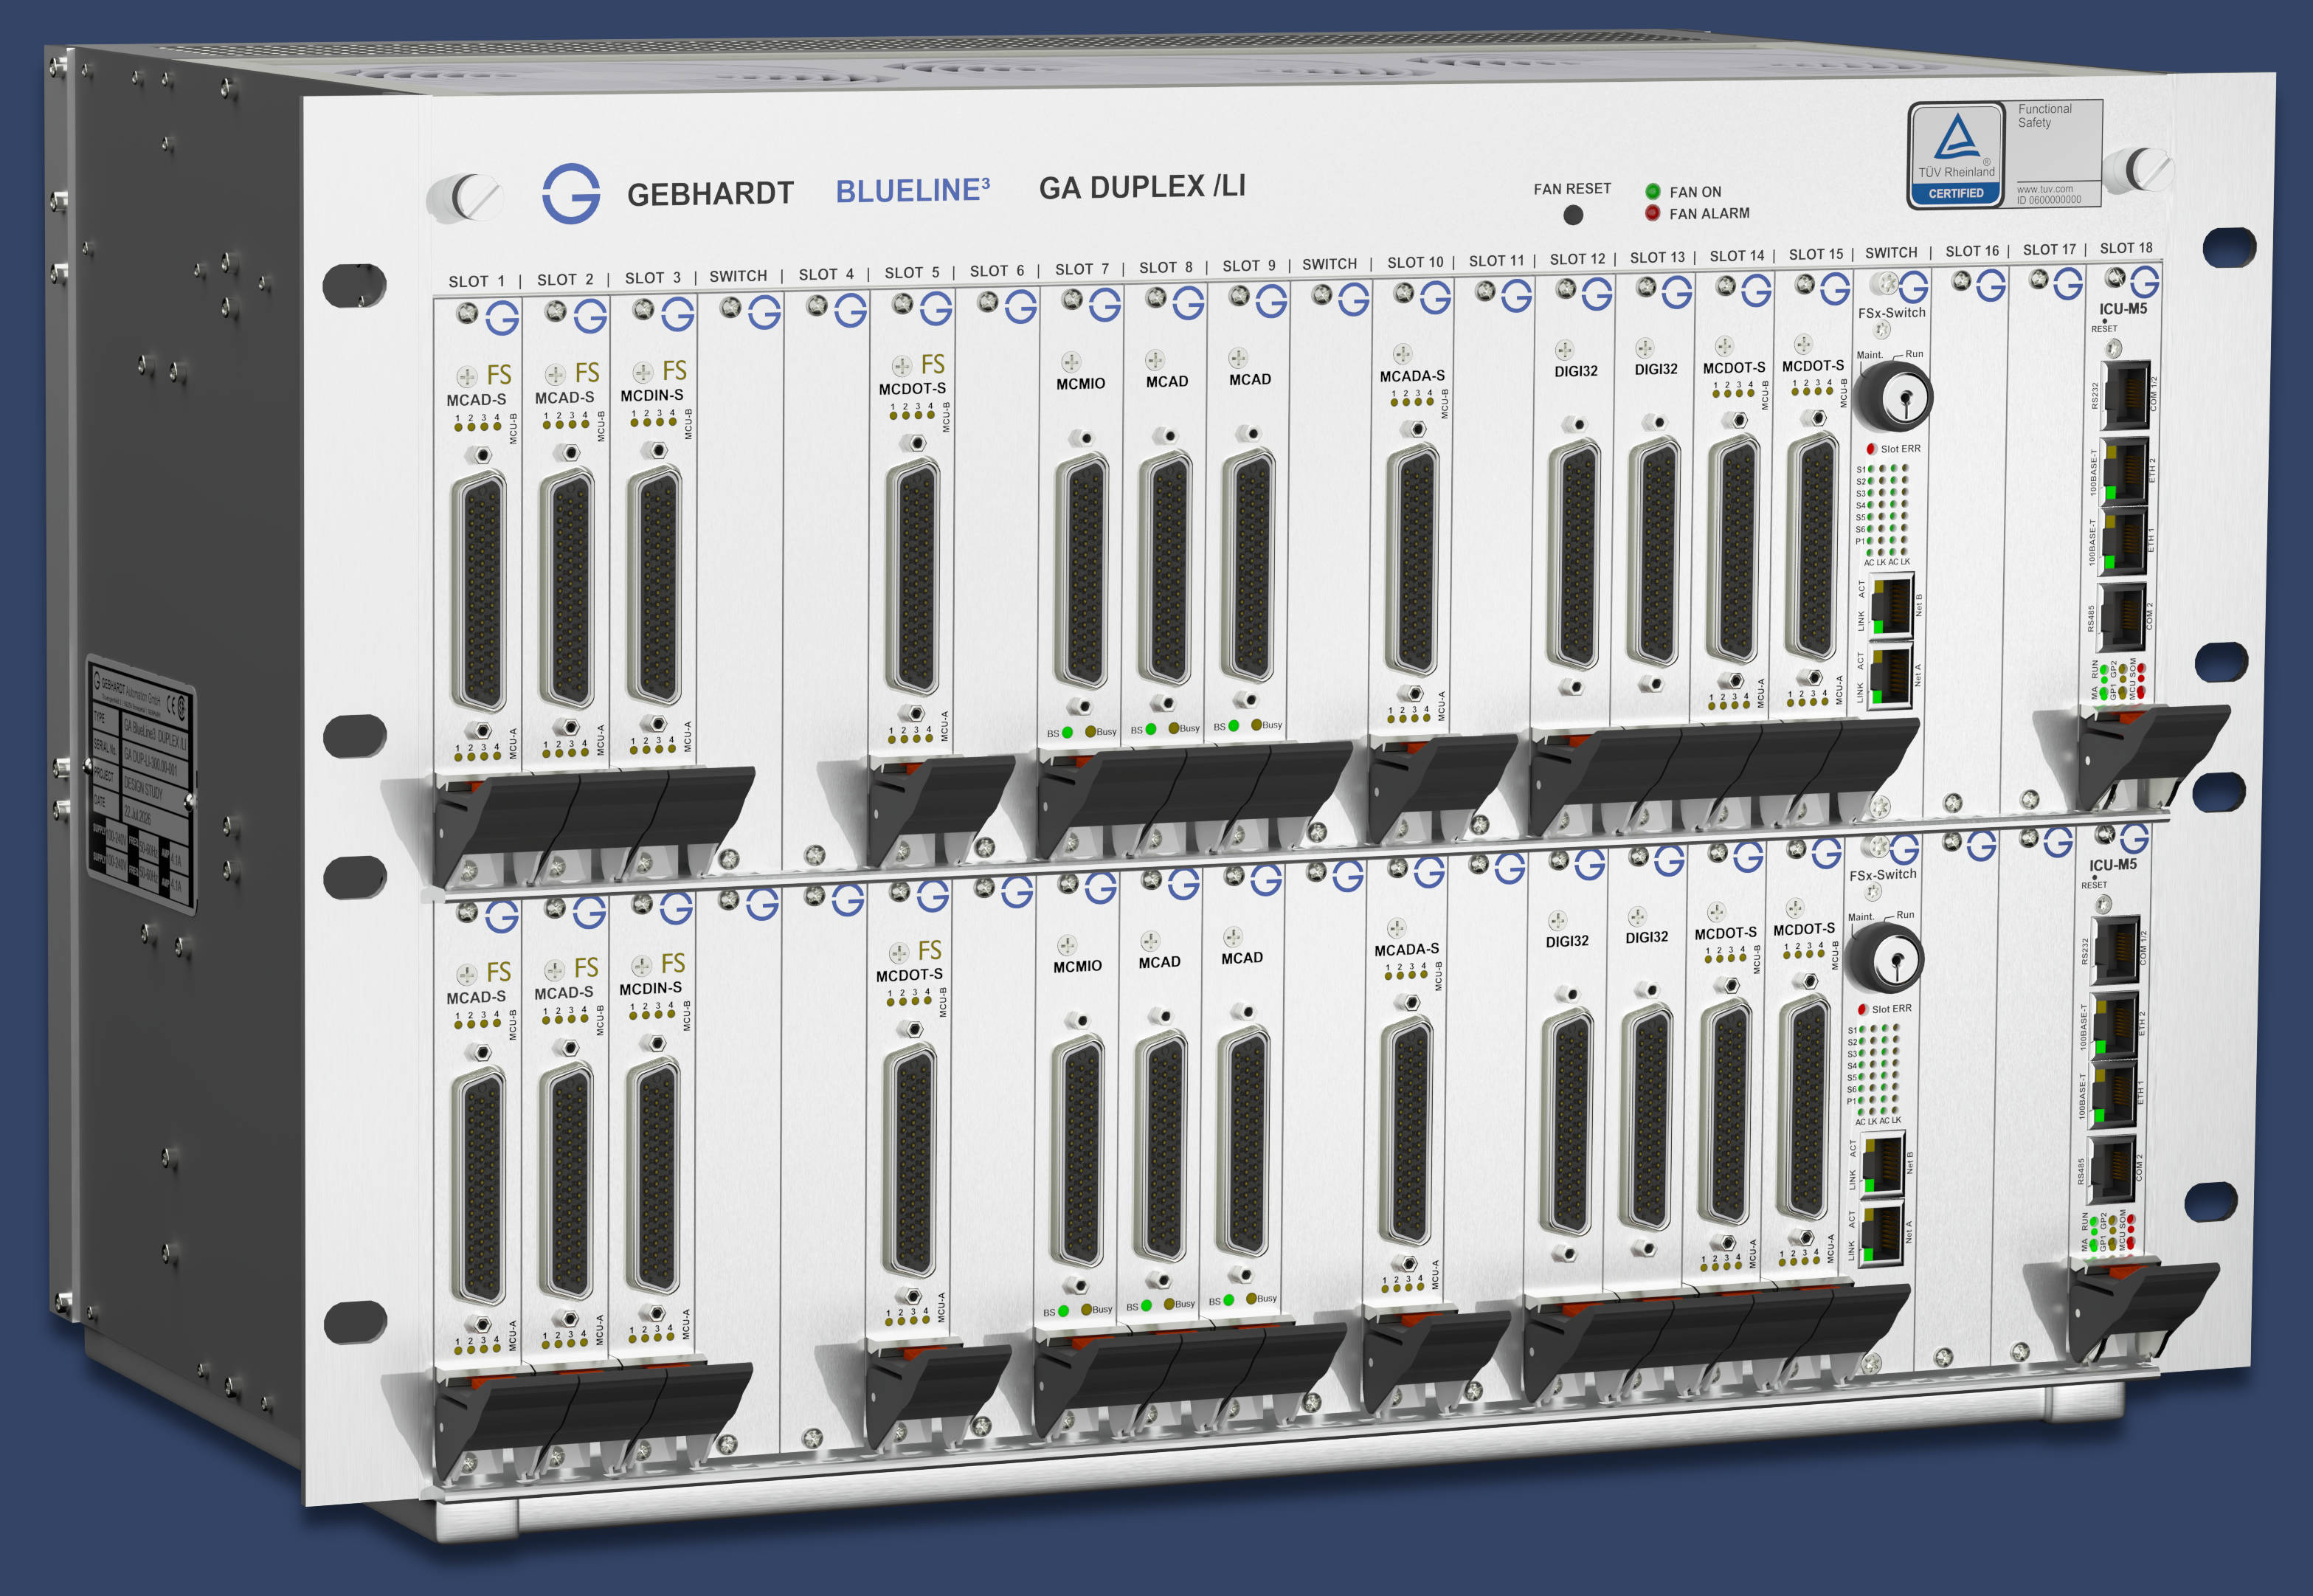Click the SLOT 5 header label
The width and height of the screenshot is (2313, 1596).
point(912,273)
